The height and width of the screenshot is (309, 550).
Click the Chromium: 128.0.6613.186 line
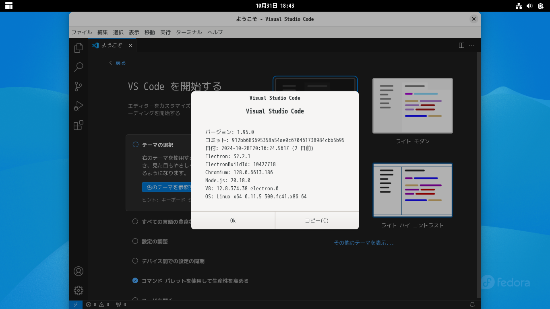[x=239, y=172]
